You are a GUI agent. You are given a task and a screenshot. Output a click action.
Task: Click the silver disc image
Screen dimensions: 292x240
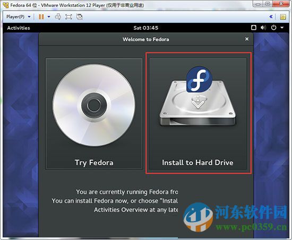tap(94, 105)
